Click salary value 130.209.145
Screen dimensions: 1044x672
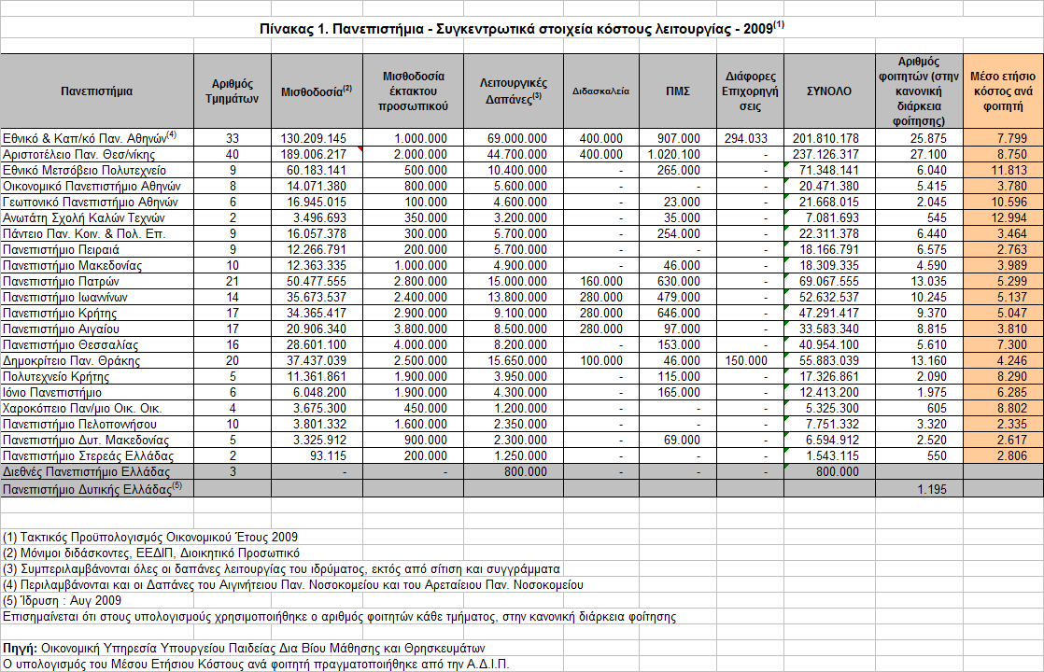(317, 138)
